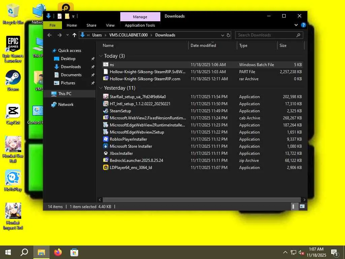345x259 pixels.
Task: Switch to Large icons view in status bar
Action: click(x=302, y=207)
